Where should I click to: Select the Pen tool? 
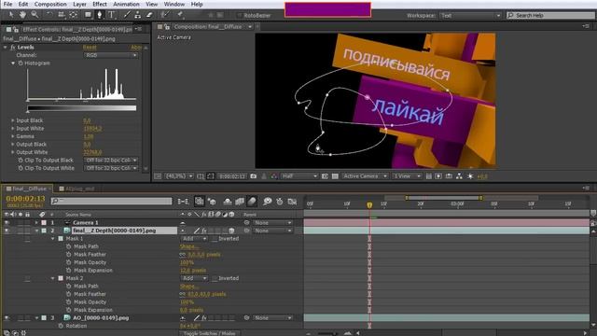pos(100,15)
